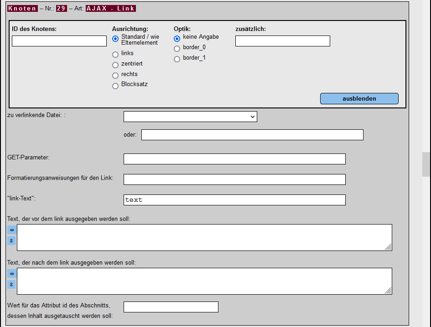This screenshot has width=431, height=327.
Task: Select the 'rechts' alignment radio button
Action: coord(115,75)
